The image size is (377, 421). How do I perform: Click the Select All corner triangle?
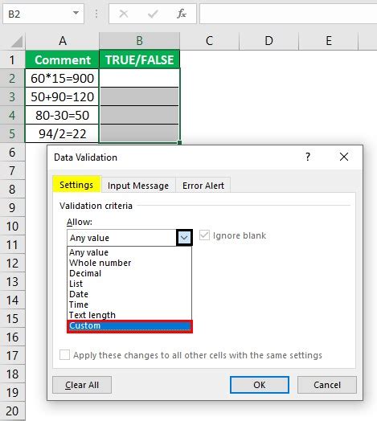click(x=17, y=42)
